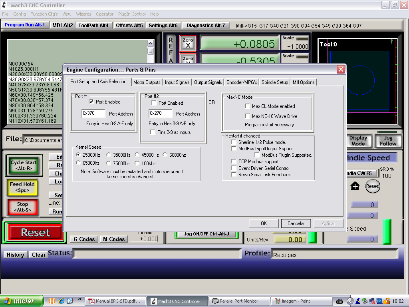Select 60000hz kernel speed
Viewport: 409px width, 307px height.
coord(165,155)
